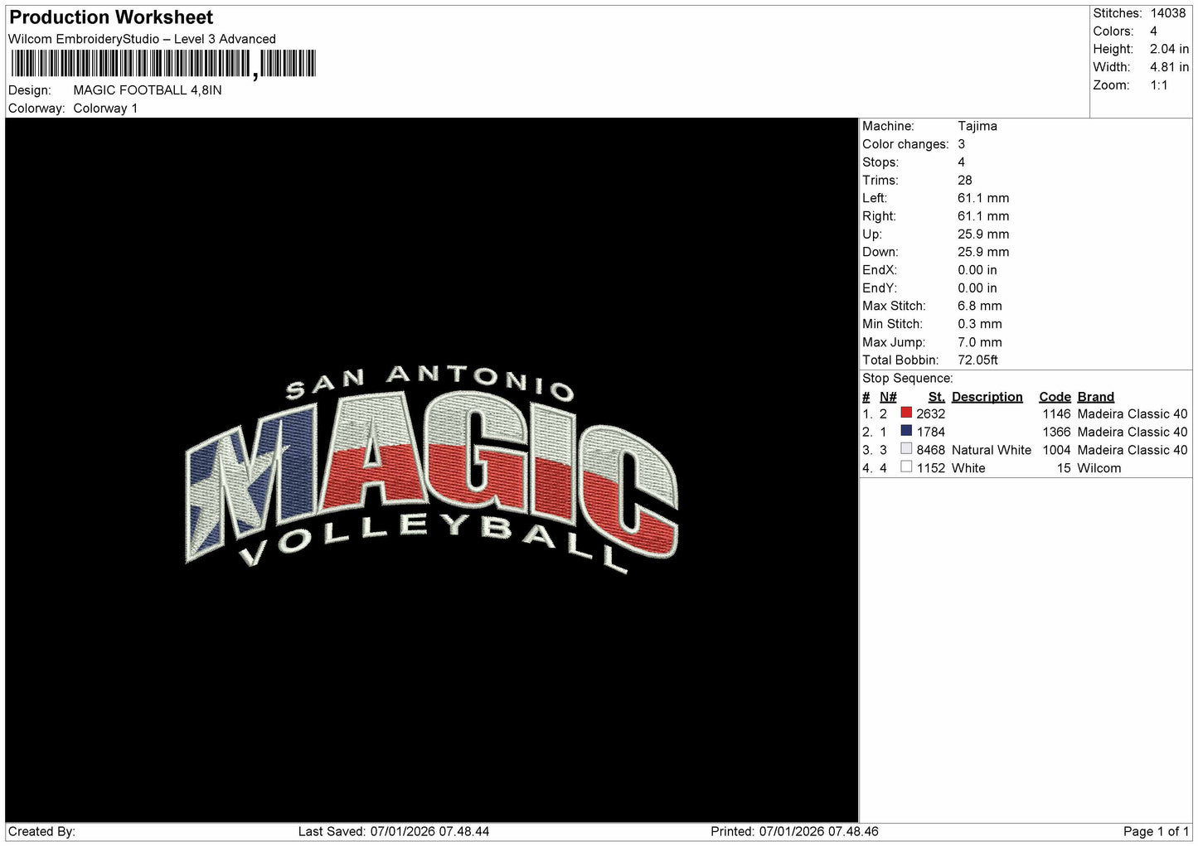This screenshot has height=846, width=1198.
Task: Click the 'N#' column header
Action: 888,397
